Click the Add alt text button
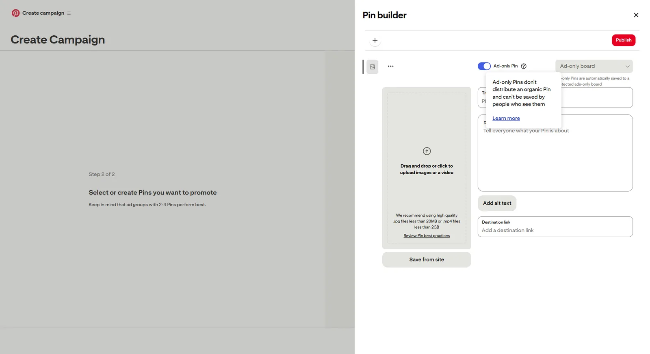The image size is (650, 354). click(x=497, y=203)
